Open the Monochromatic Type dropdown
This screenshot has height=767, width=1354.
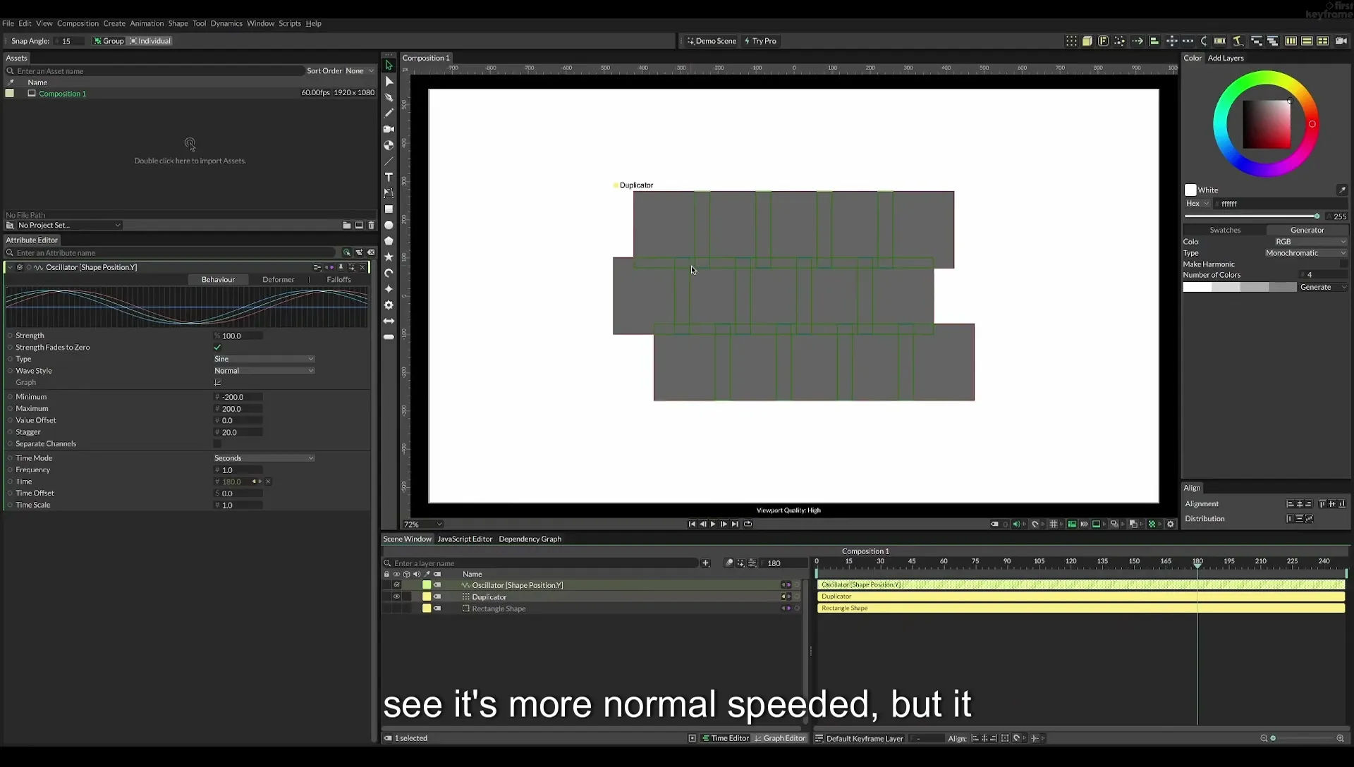coord(1305,252)
